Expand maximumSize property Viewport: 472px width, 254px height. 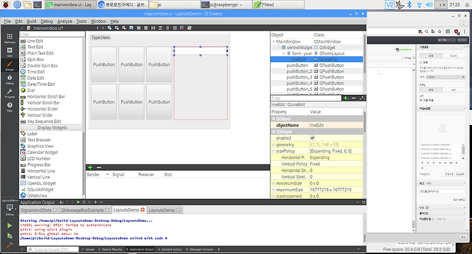pos(273,190)
